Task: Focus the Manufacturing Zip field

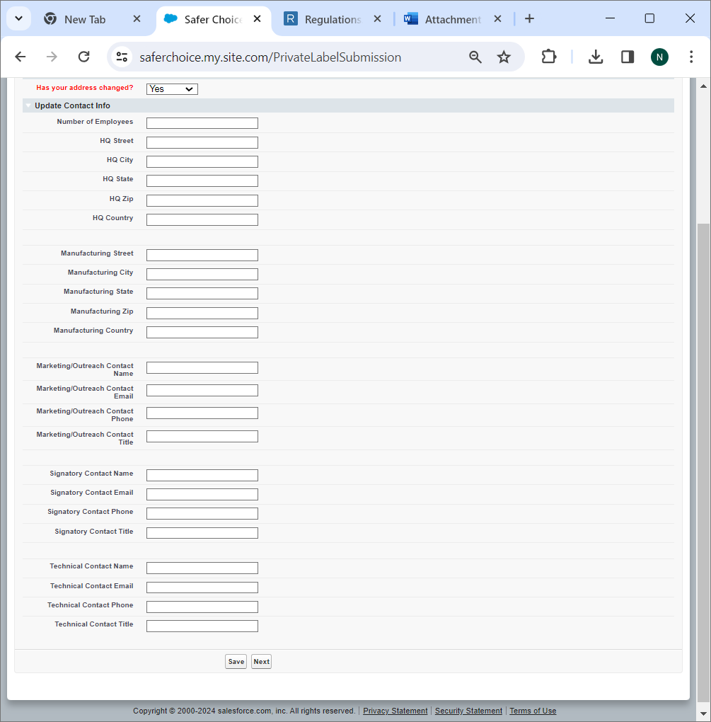Action: pyautogui.click(x=202, y=313)
